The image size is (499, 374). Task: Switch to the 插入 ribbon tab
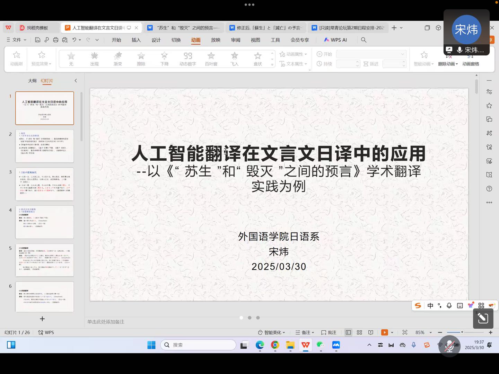coord(136,40)
